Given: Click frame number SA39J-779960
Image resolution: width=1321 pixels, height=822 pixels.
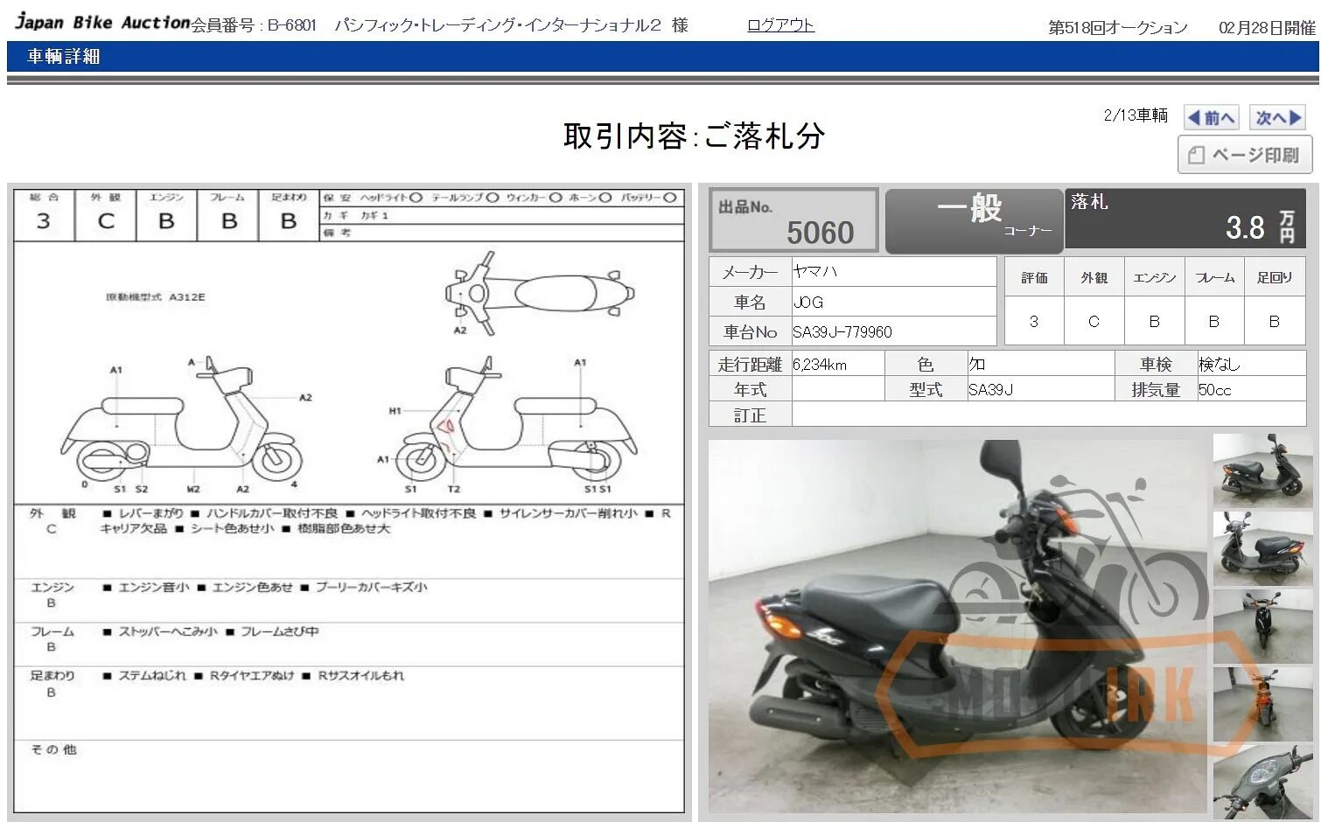Looking at the screenshot, I should pos(842,332).
